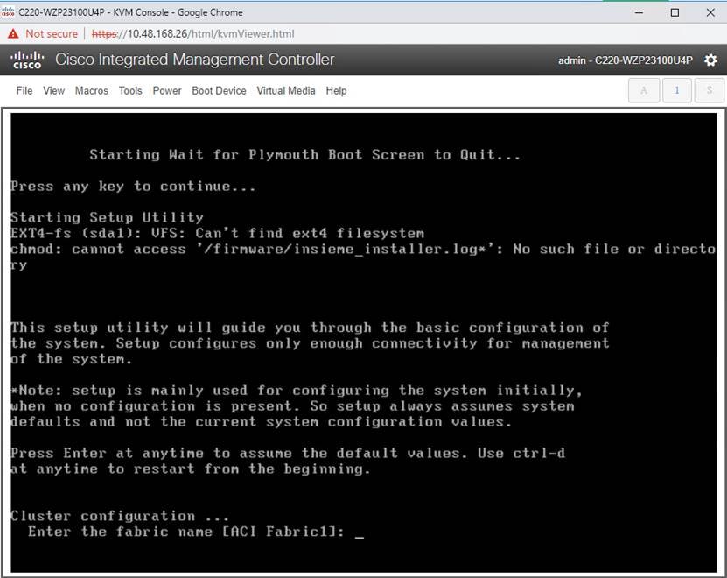This screenshot has width=727, height=578.
Task: Click the Not secure warning icon
Action: tap(13, 34)
